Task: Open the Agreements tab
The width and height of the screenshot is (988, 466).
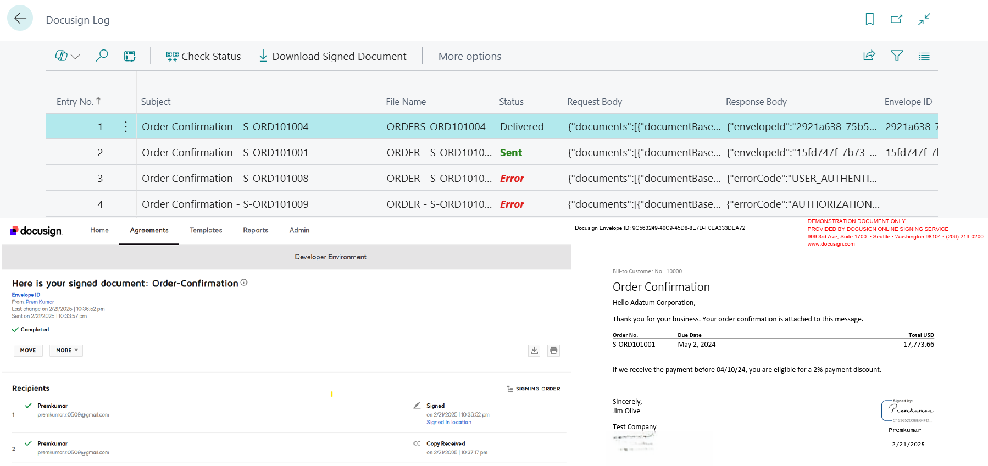Action: coord(149,230)
